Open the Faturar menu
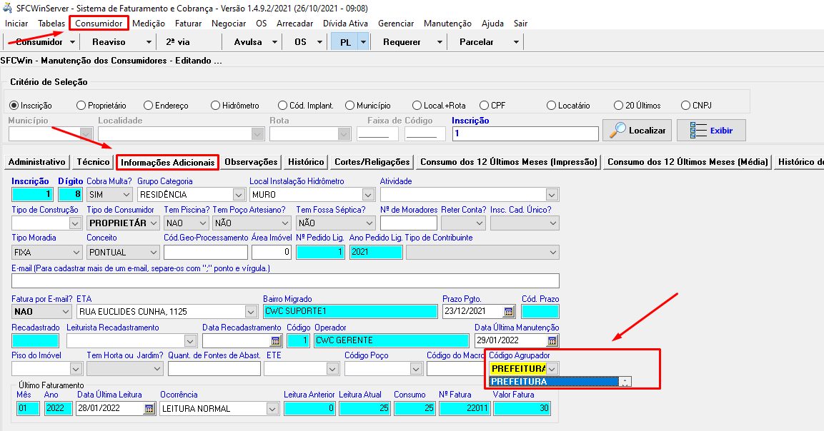Screen dimensions: 824x431 coord(188,24)
